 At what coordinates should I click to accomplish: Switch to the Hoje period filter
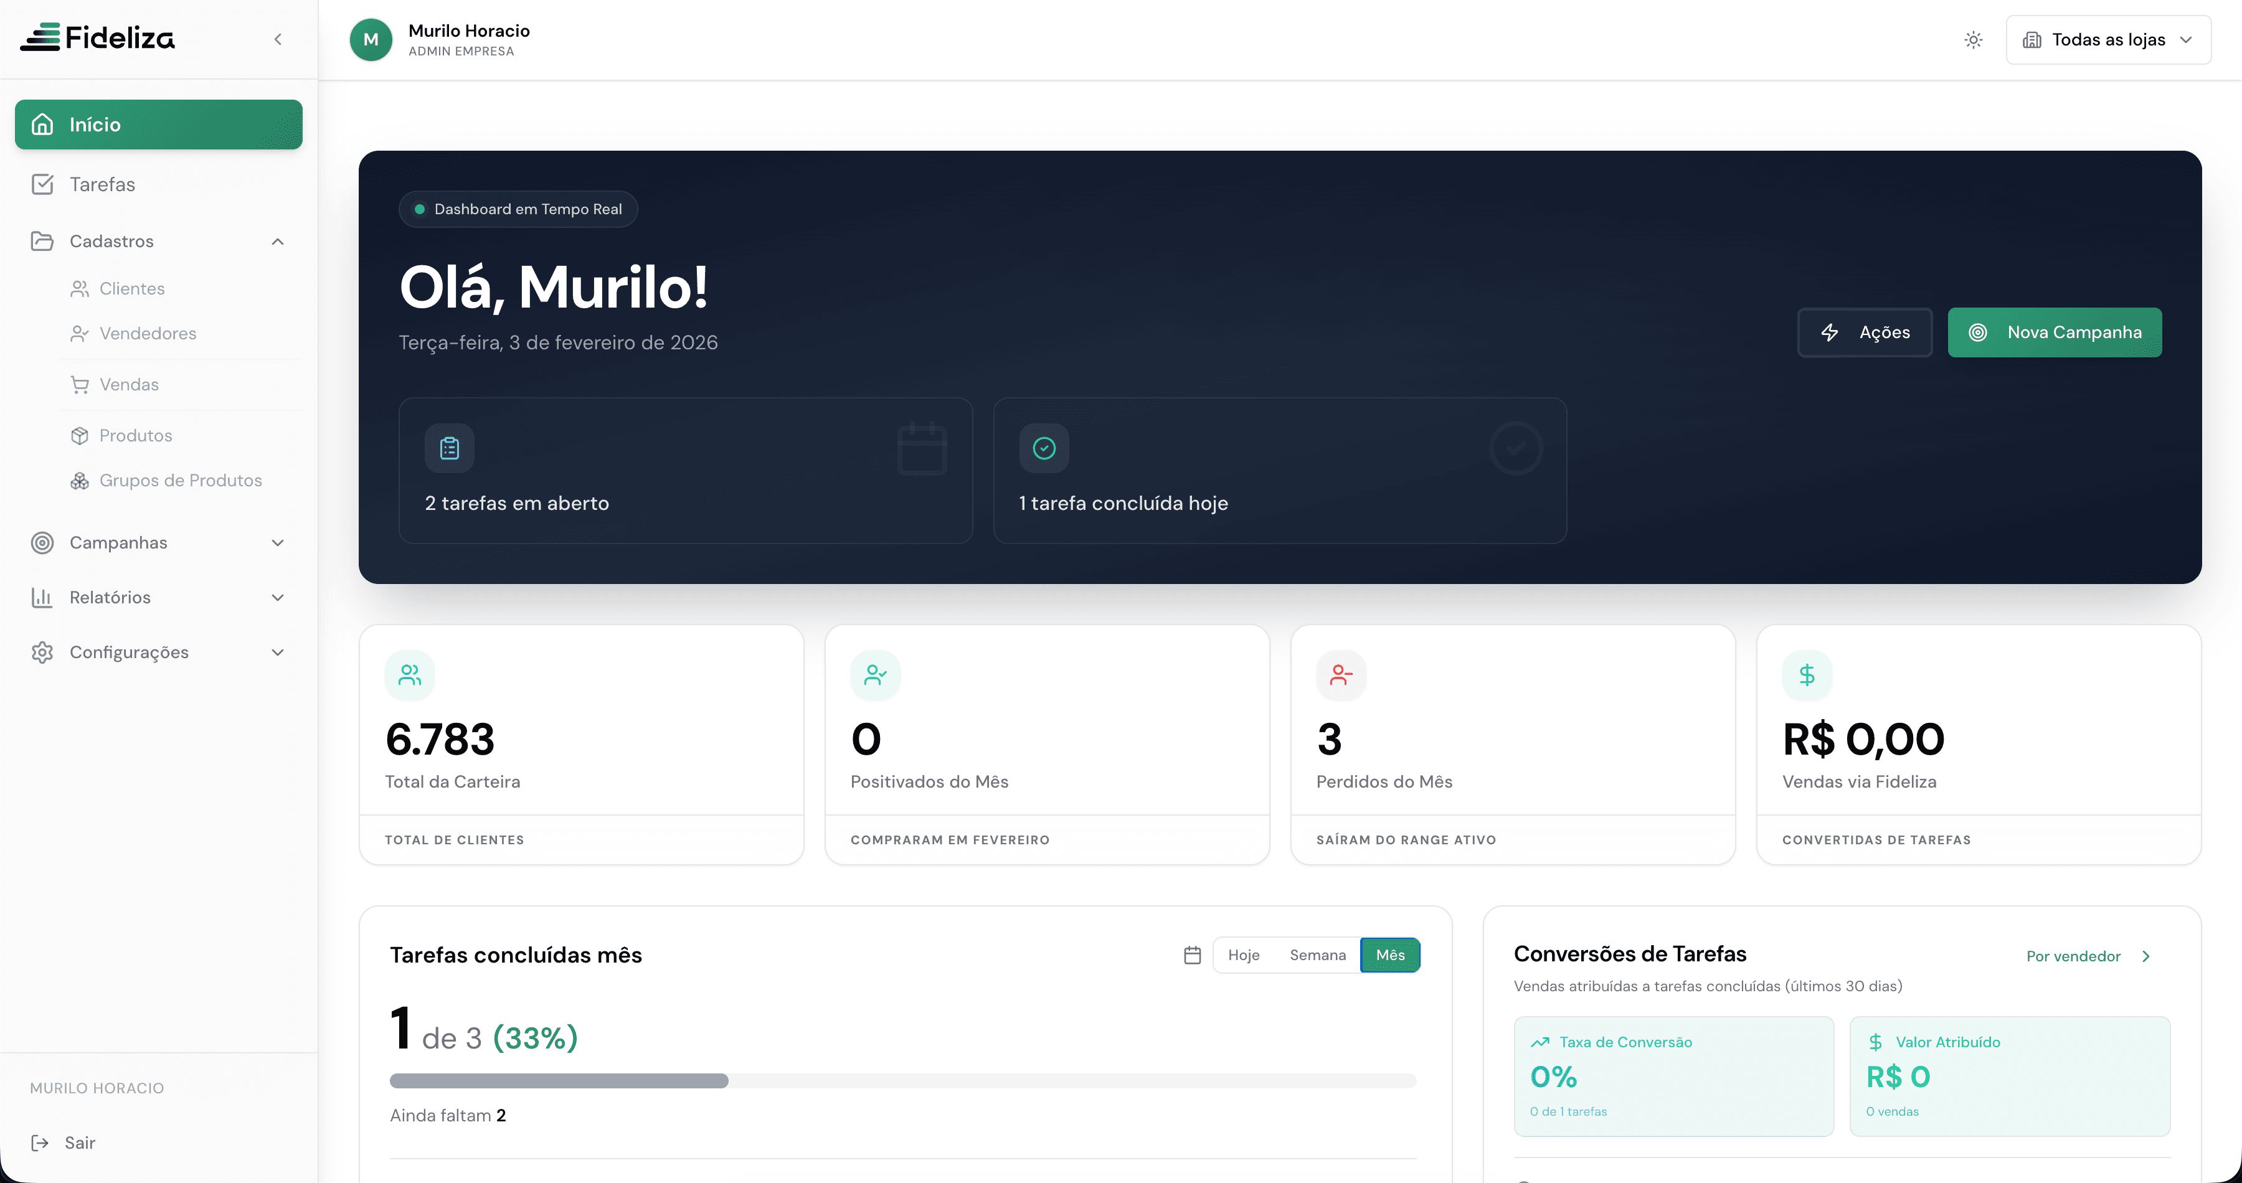click(x=1244, y=954)
